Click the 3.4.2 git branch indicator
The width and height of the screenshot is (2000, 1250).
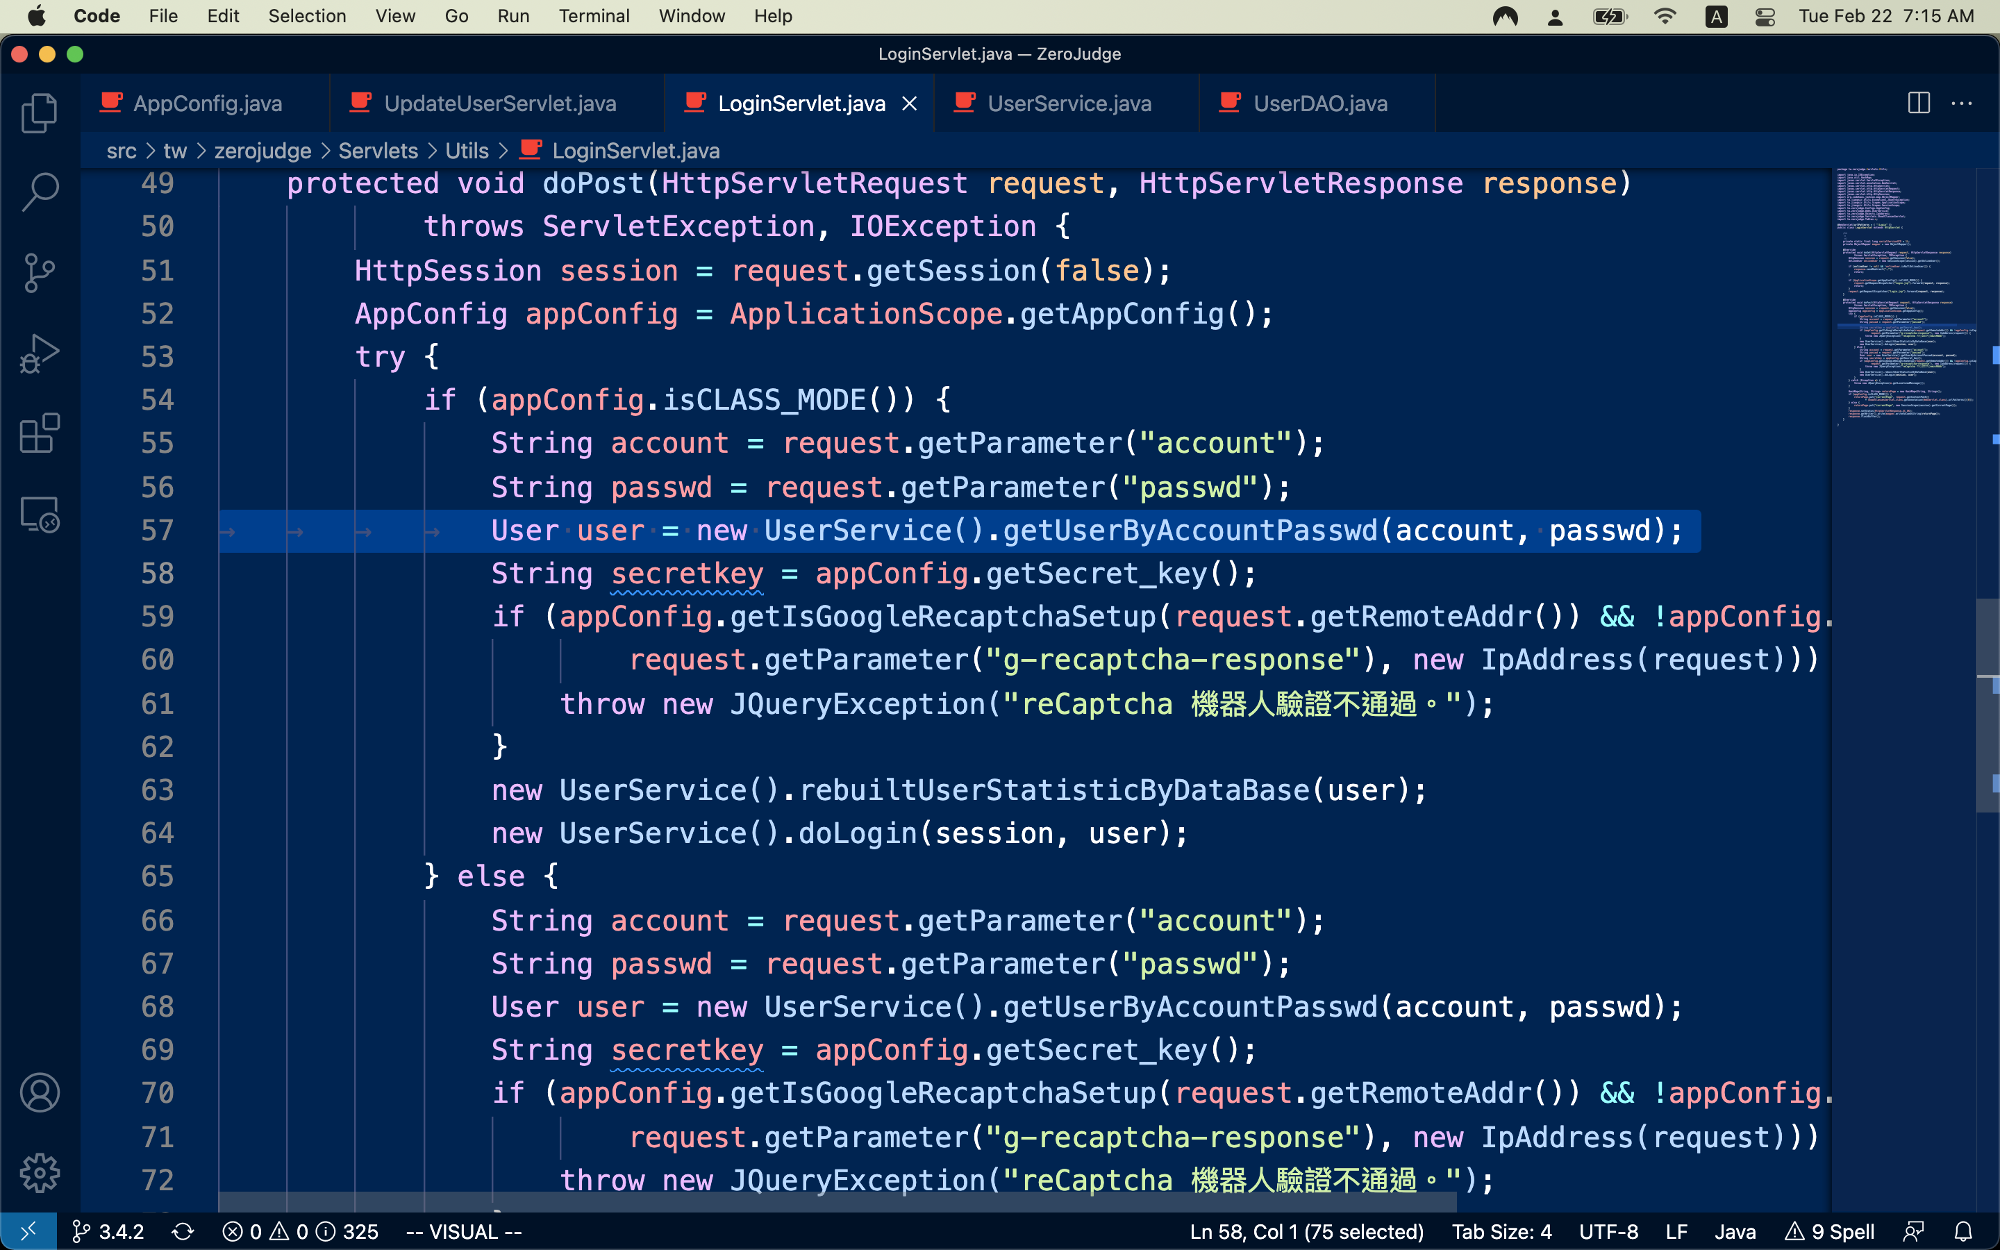click(x=108, y=1232)
